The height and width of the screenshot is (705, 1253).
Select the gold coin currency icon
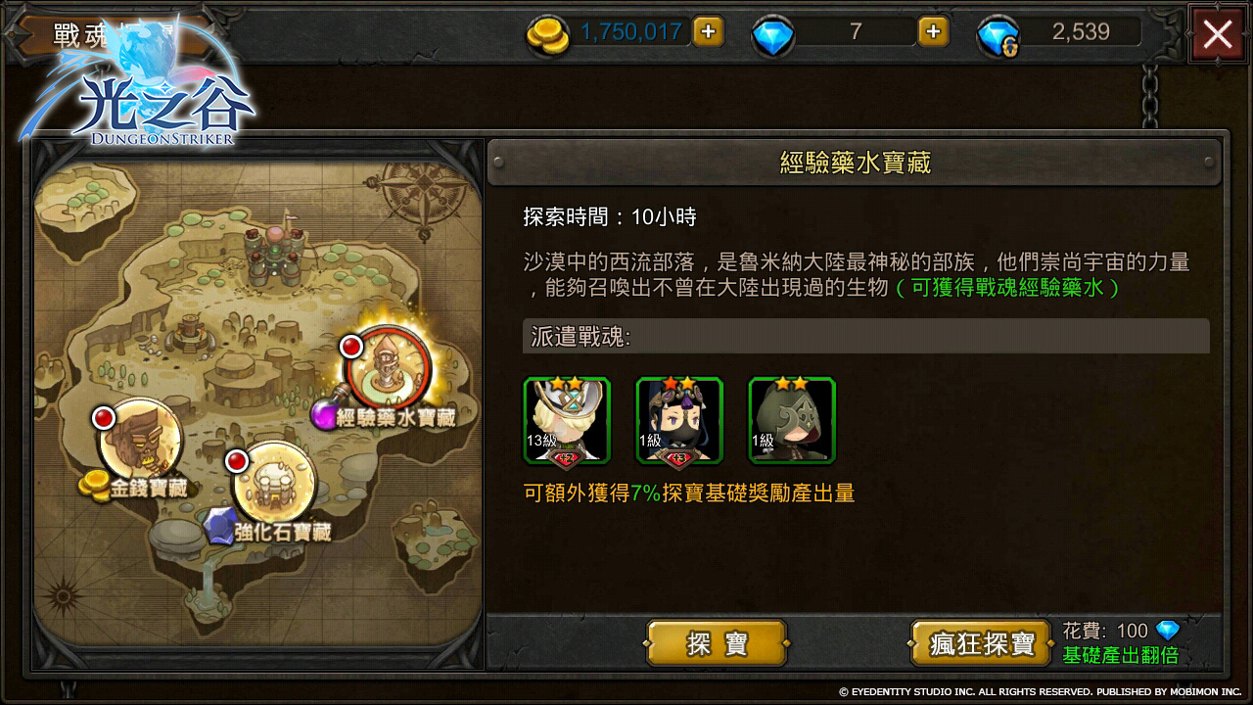(x=547, y=34)
